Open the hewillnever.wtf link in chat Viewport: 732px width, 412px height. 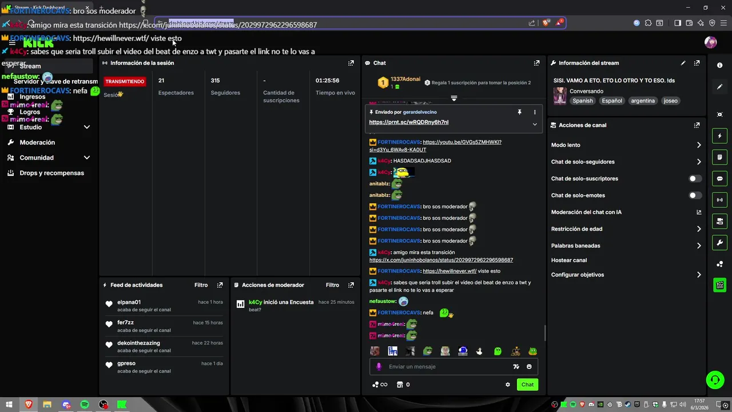pos(449,271)
